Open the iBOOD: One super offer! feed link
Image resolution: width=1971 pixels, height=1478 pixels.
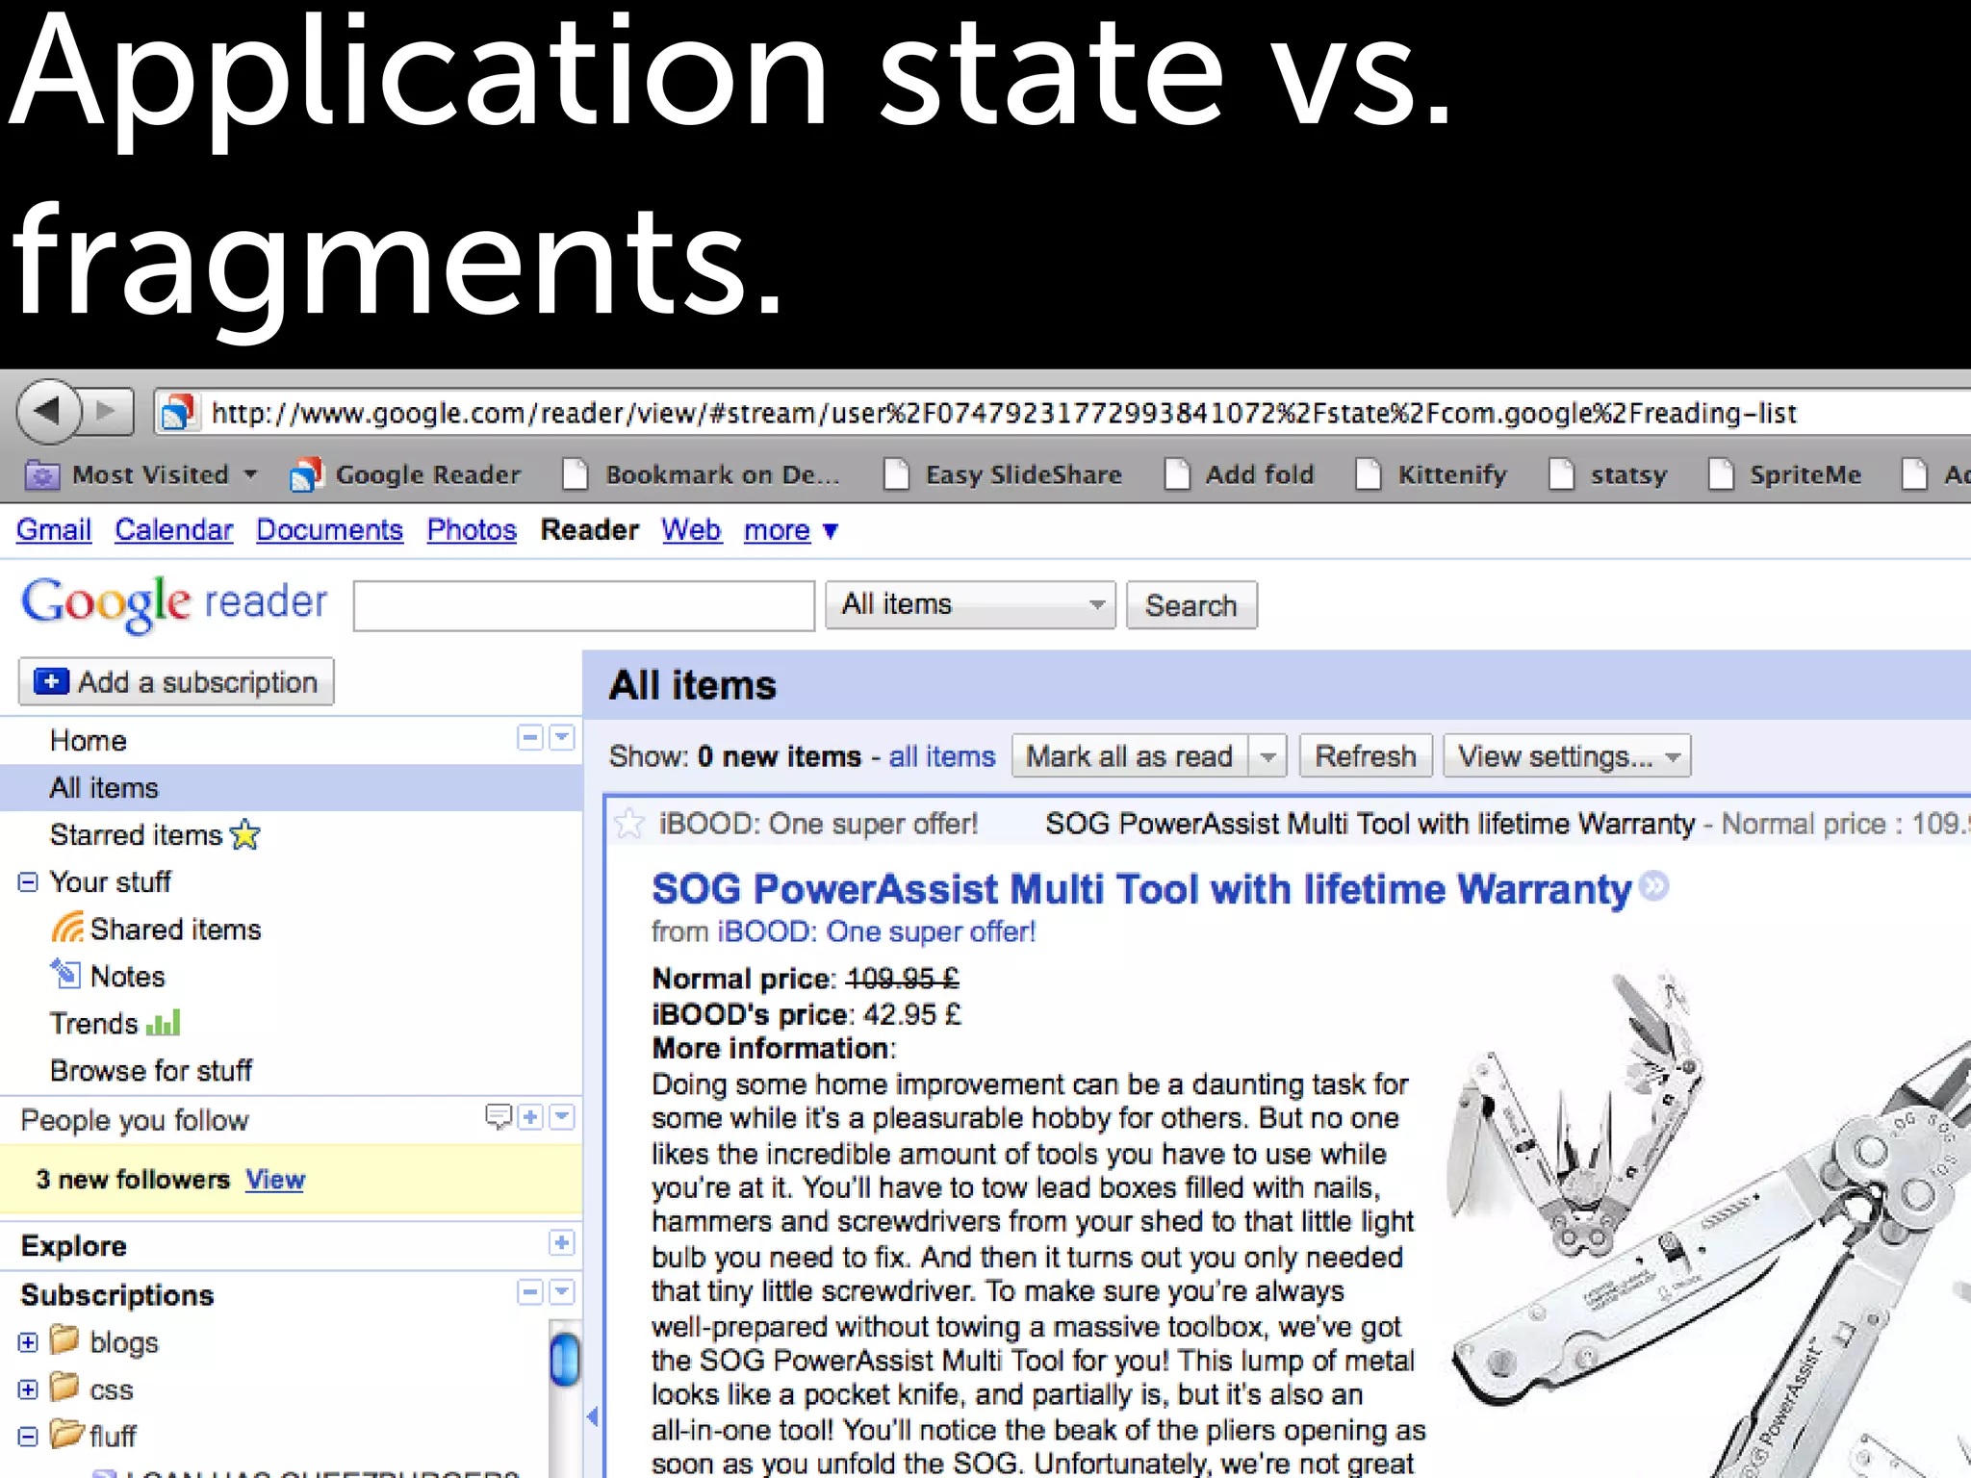click(877, 931)
